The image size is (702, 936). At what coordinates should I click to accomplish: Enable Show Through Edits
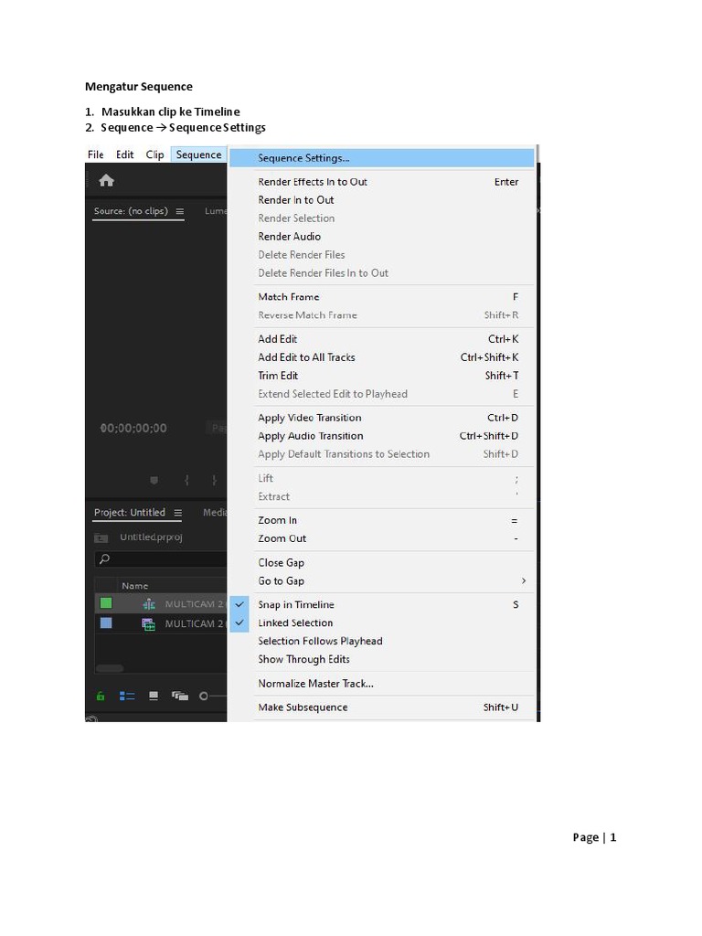pyautogui.click(x=303, y=660)
